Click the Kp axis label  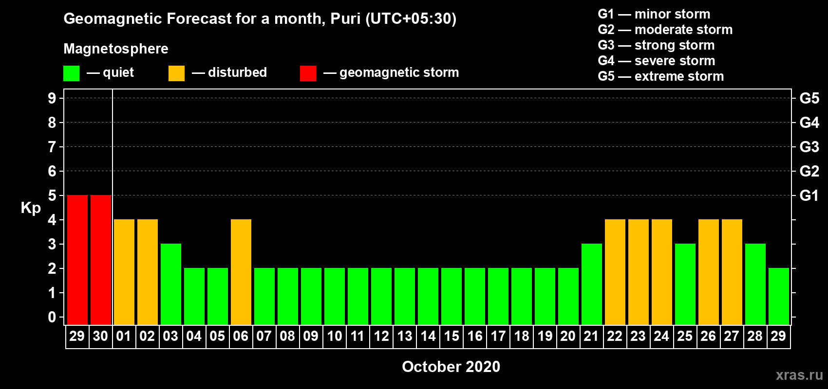click(31, 208)
